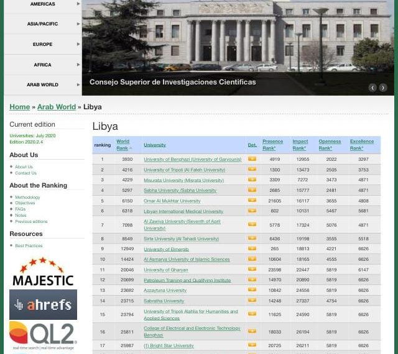Click the Majestic sponsor logo
Image resolution: width=398 pixels, height=354 pixels.
pyautogui.click(x=43, y=271)
